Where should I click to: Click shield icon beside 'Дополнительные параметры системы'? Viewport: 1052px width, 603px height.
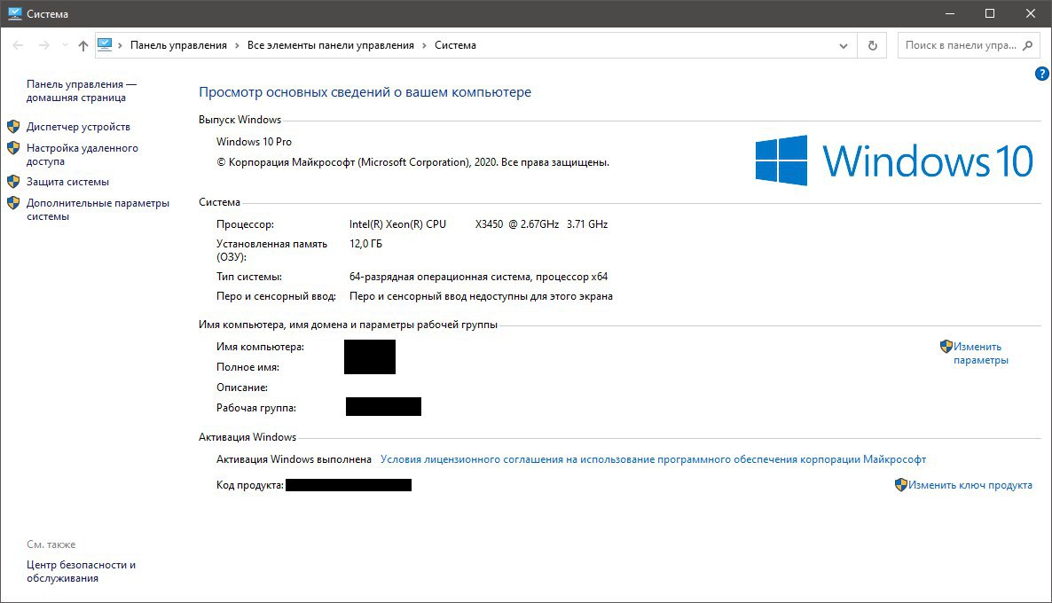tap(13, 203)
